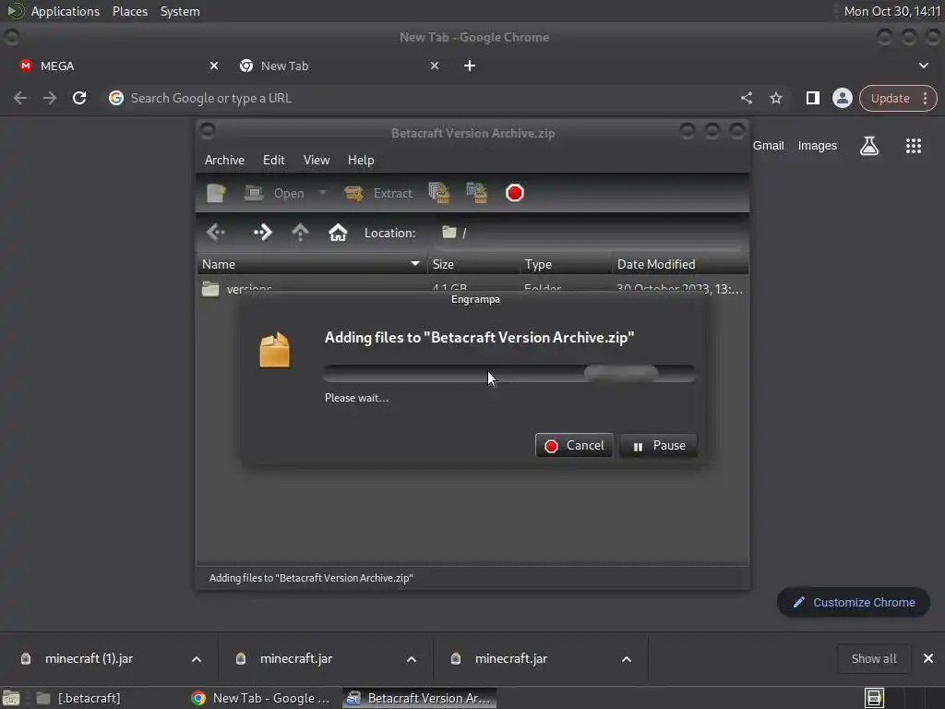Open the Chrome profile avatar
The width and height of the screenshot is (945, 709).
842,98
